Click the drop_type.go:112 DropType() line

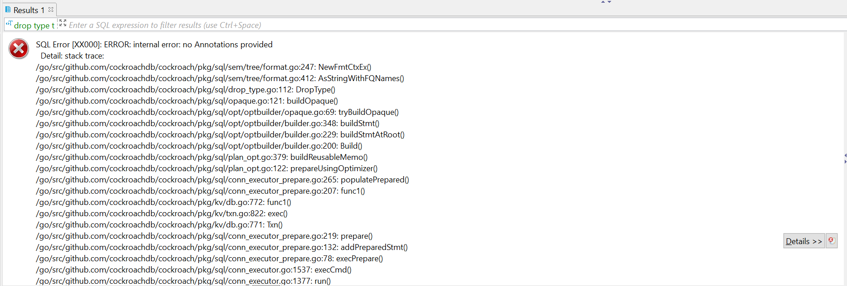[185, 90]
